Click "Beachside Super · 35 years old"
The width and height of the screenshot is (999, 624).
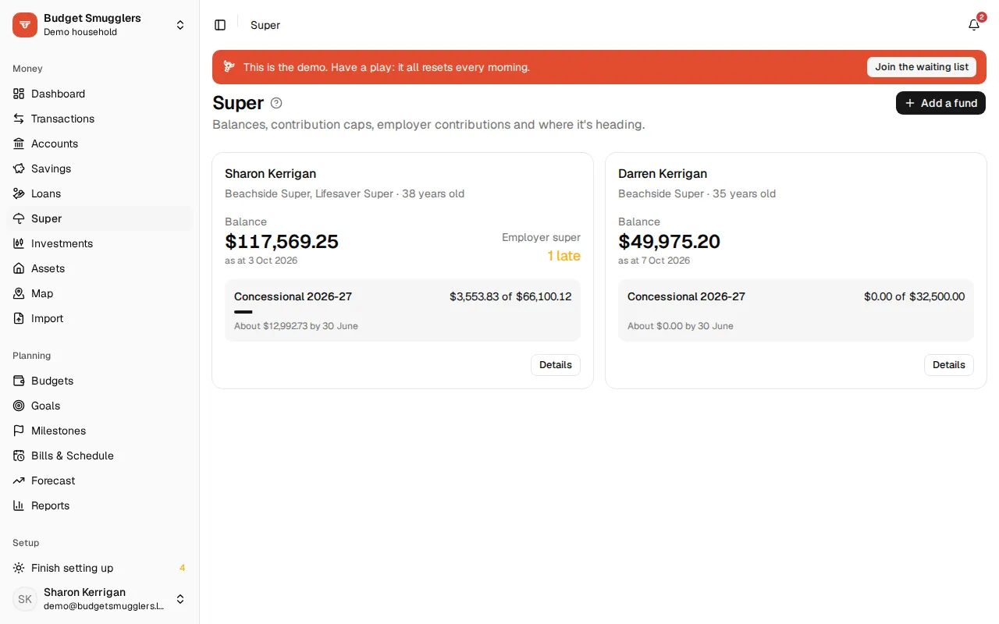(x=697, y=193)
